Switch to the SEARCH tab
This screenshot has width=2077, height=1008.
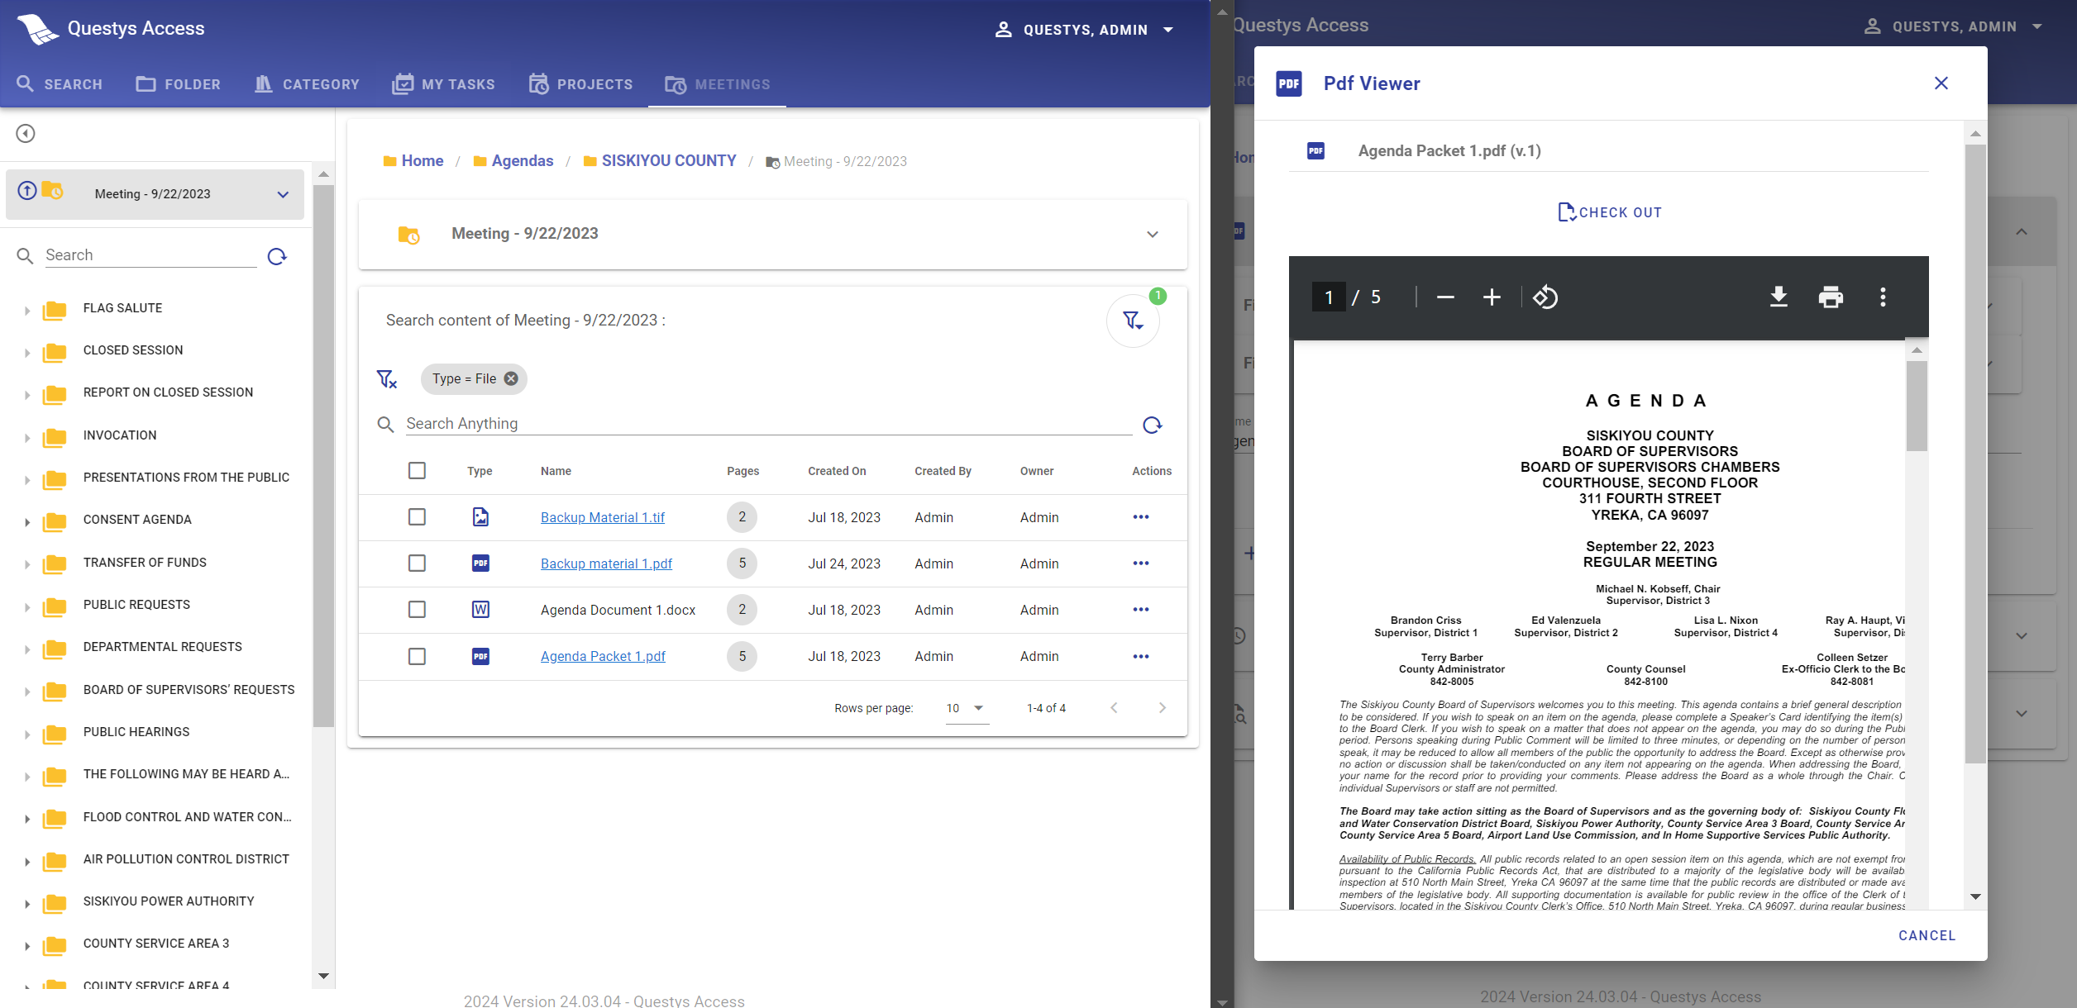click(60, 84)
